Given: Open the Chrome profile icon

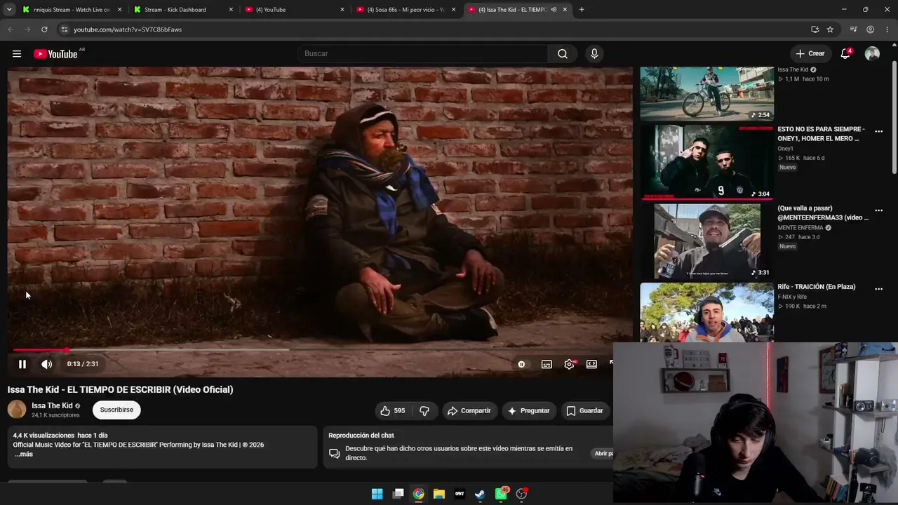Looking at the screenshot, I should 870,29.
